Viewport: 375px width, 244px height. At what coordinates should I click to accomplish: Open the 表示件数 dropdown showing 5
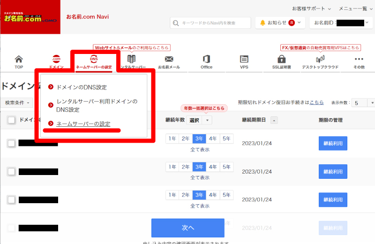coord(364,103)
